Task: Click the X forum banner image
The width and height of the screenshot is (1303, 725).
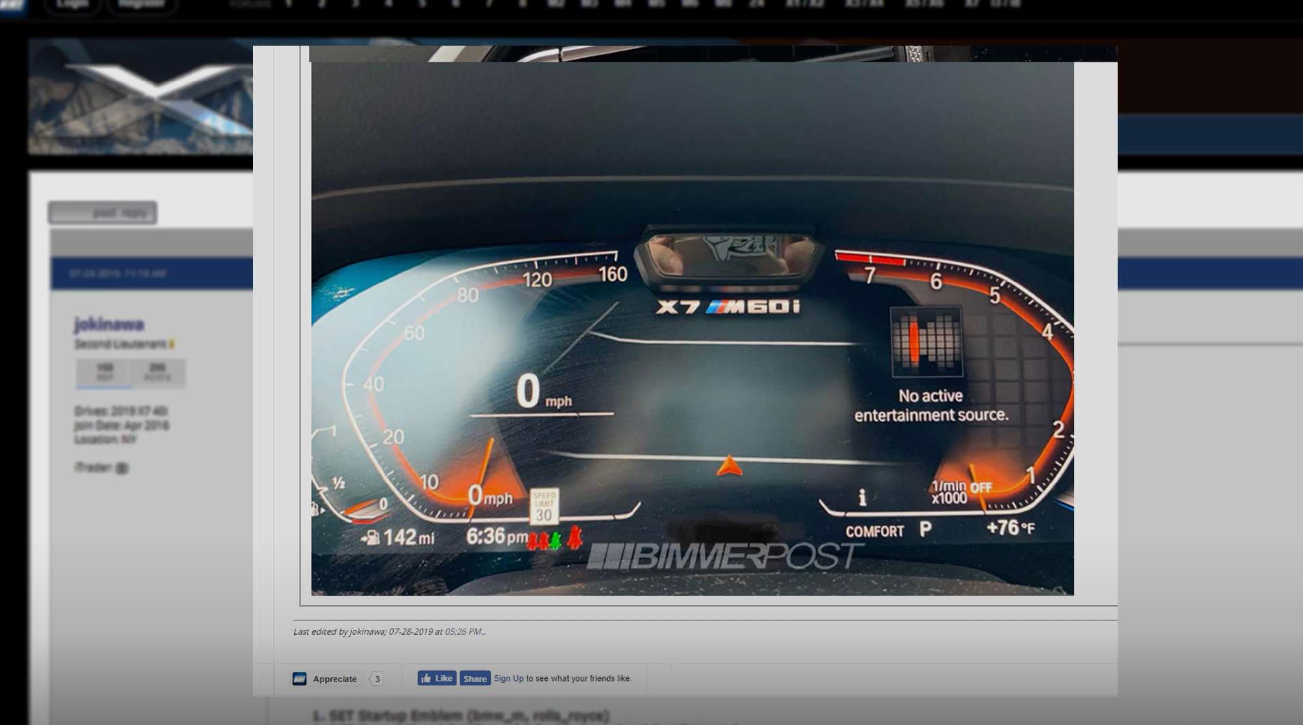Action: coord(141,96)
